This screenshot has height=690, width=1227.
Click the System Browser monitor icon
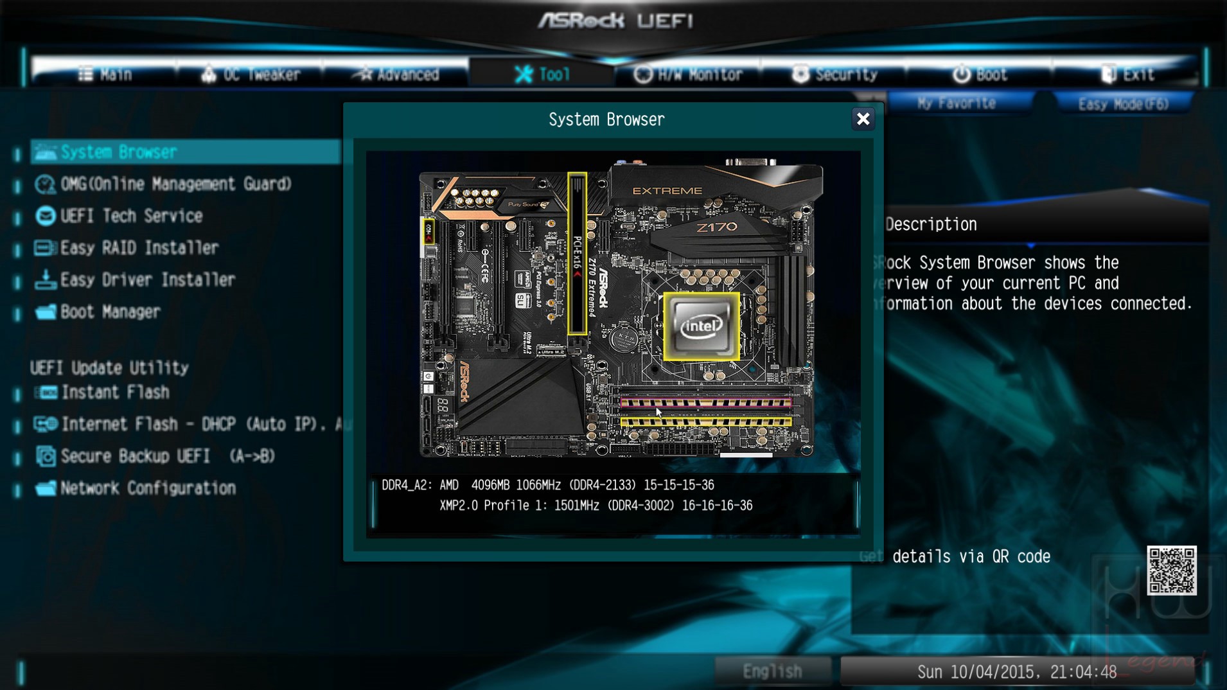pyautogui.click(x=45, y=152)
